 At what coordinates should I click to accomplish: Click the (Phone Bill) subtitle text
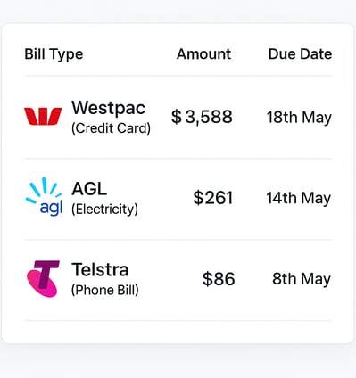(x=105, y=290)
